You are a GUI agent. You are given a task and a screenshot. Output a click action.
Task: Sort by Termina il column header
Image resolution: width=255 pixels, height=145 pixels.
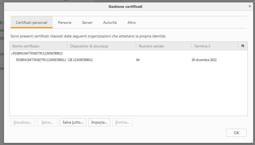215,46
